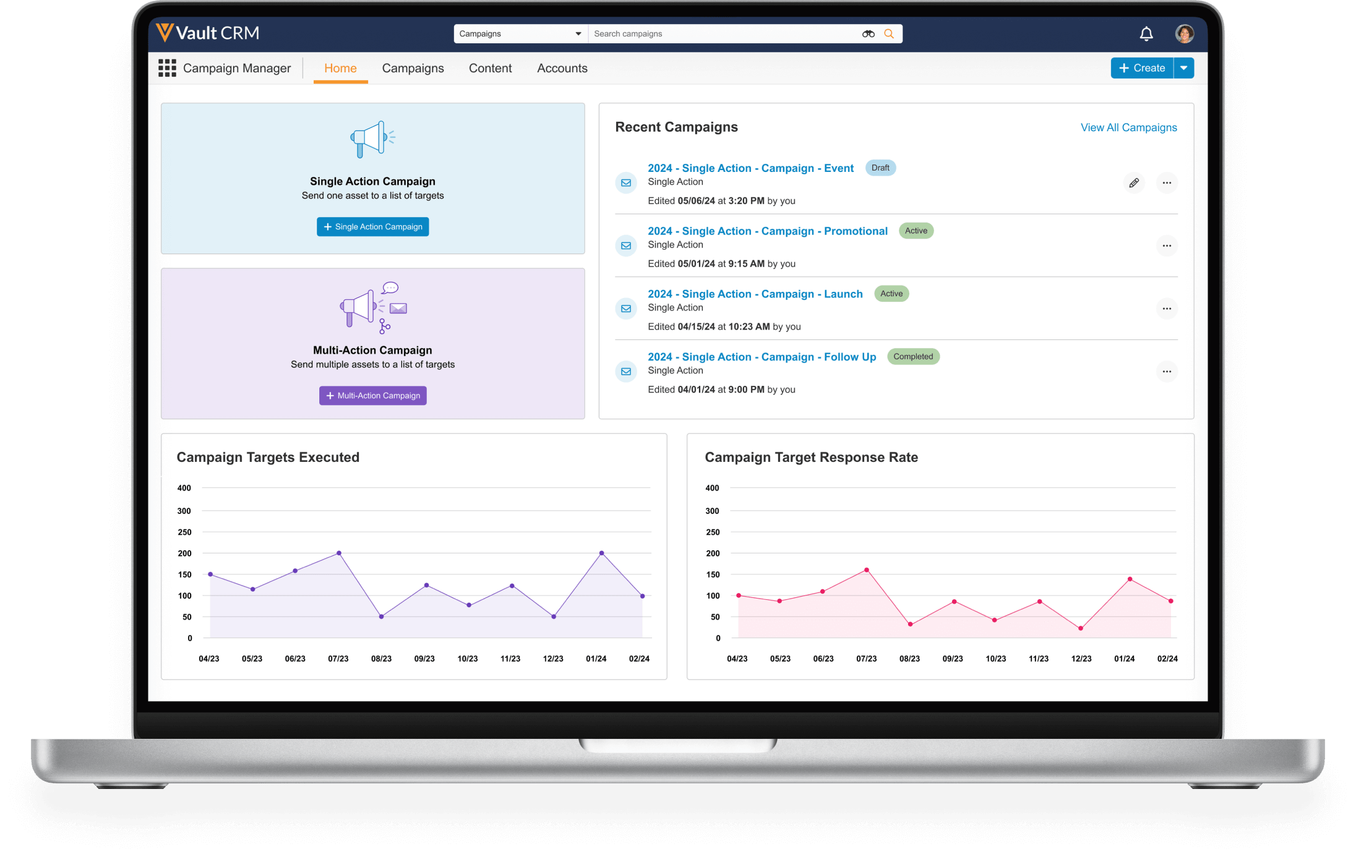Open more options for Event campaign
Image resolution: width=1356 pixels, height=857 pixels.
tap(1166, 183)
